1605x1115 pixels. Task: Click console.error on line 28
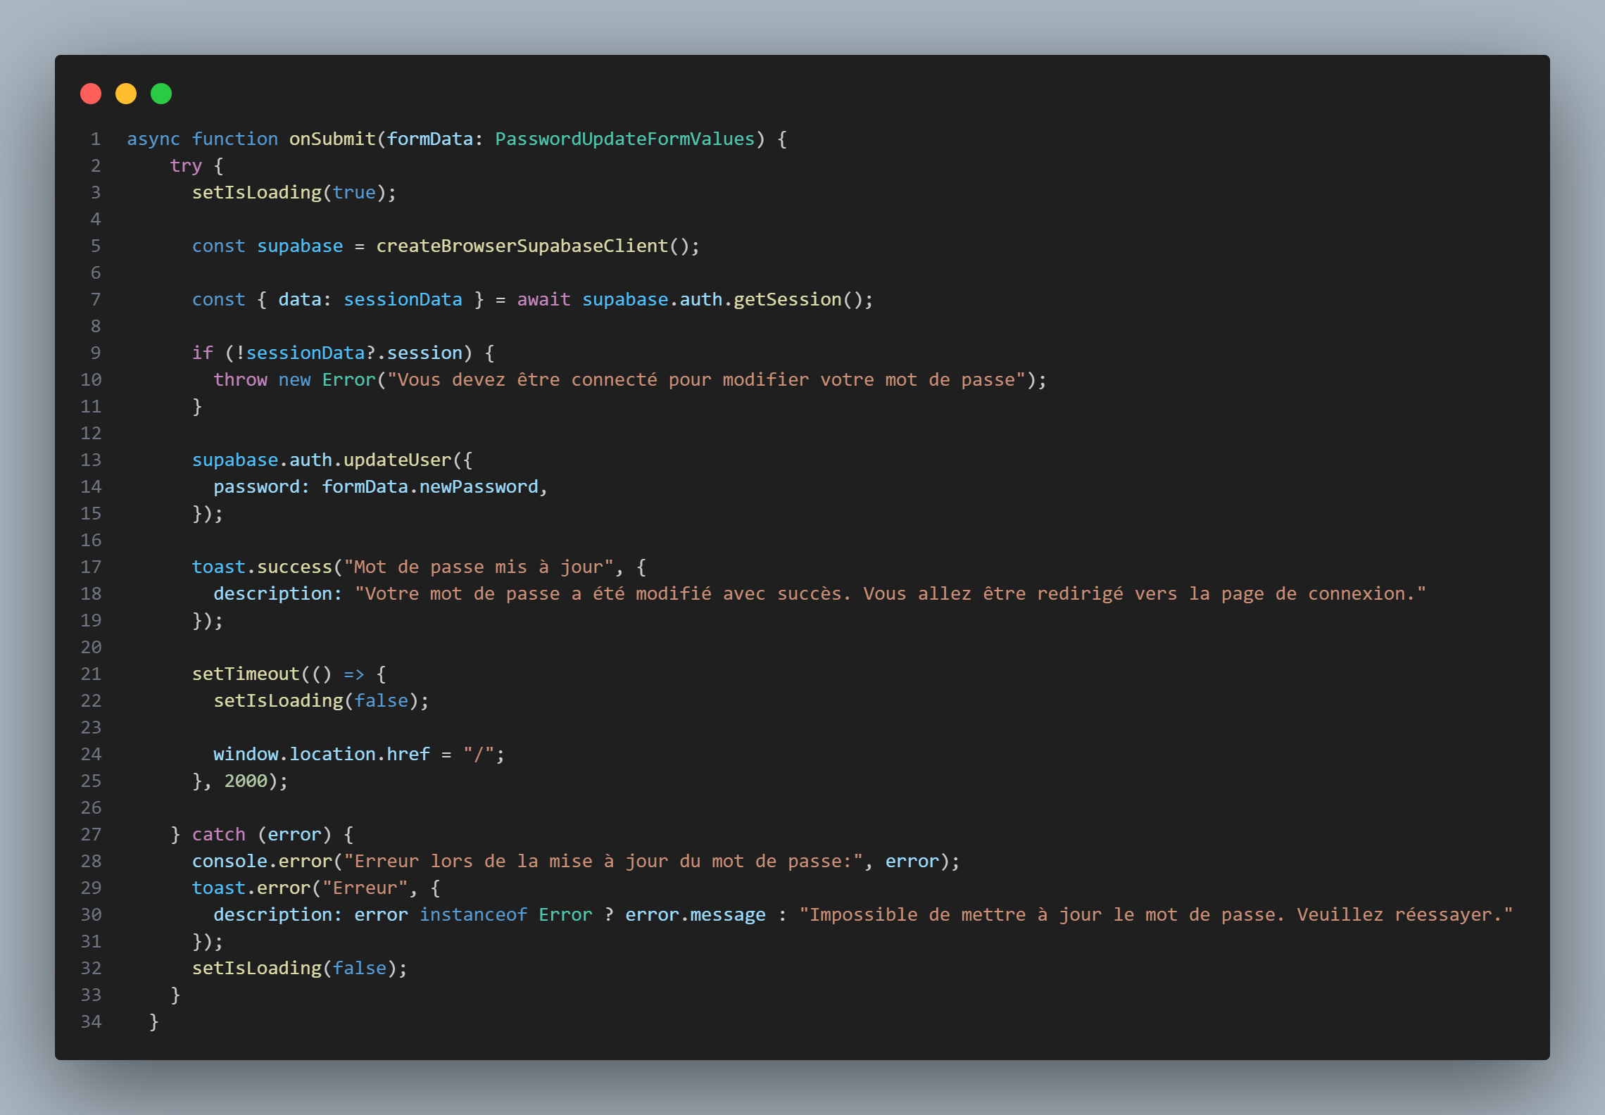[x=261, y=861]
